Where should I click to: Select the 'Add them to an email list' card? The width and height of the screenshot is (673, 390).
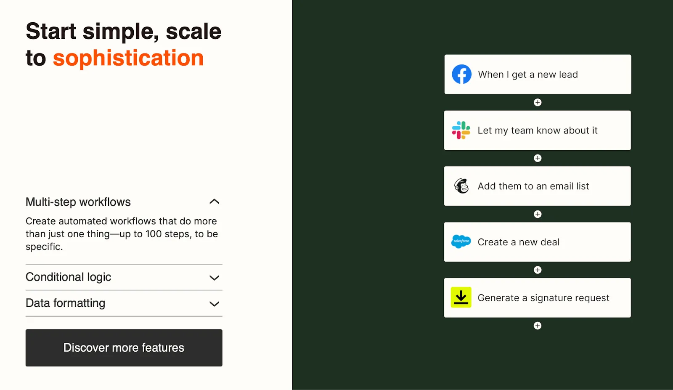pyautogui.click(x=538, y=186)
